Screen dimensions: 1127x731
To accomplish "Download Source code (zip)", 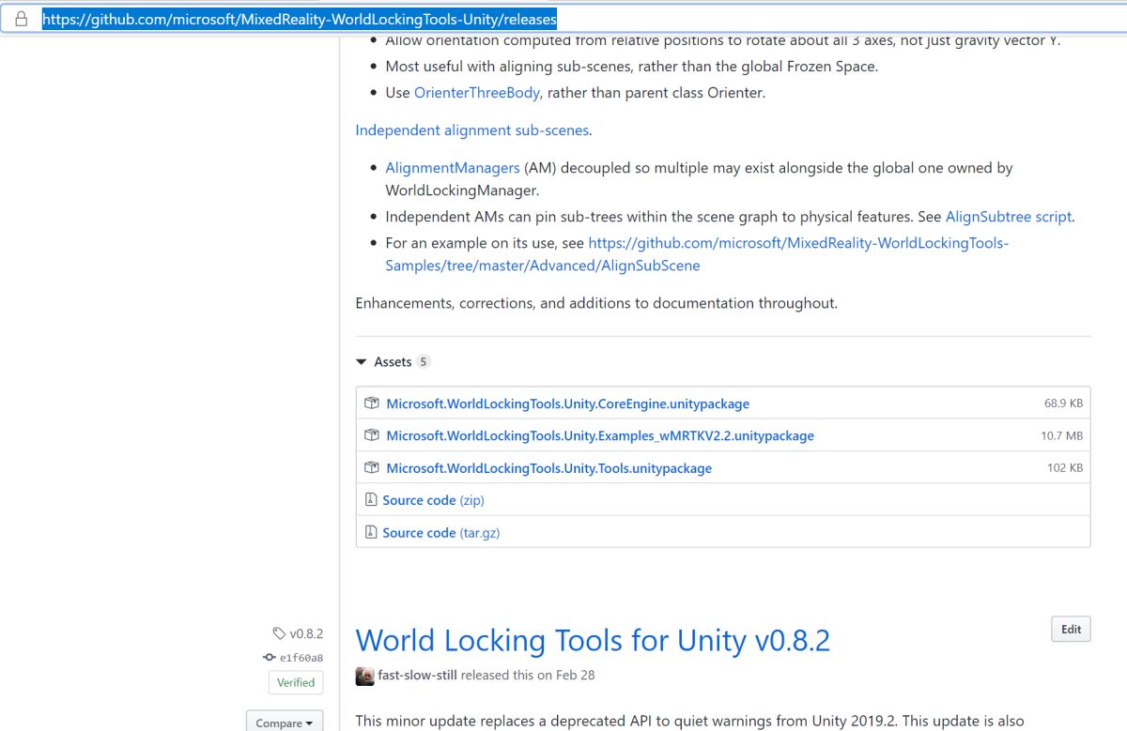I will pos(433,500).
